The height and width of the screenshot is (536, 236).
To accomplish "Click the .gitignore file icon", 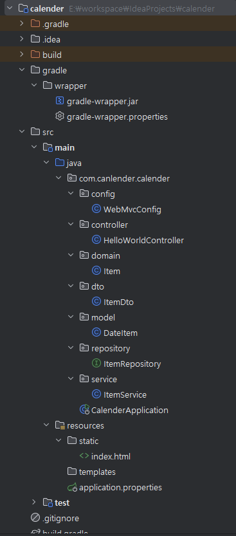I will [35, 518].
